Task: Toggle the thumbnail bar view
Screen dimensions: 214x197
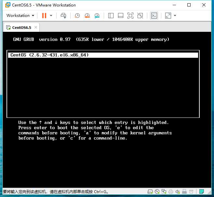Action: tap(121, 16)
